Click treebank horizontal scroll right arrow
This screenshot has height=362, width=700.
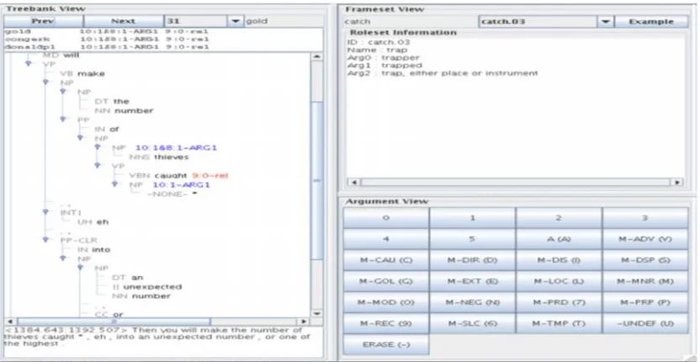pos(304,322)
